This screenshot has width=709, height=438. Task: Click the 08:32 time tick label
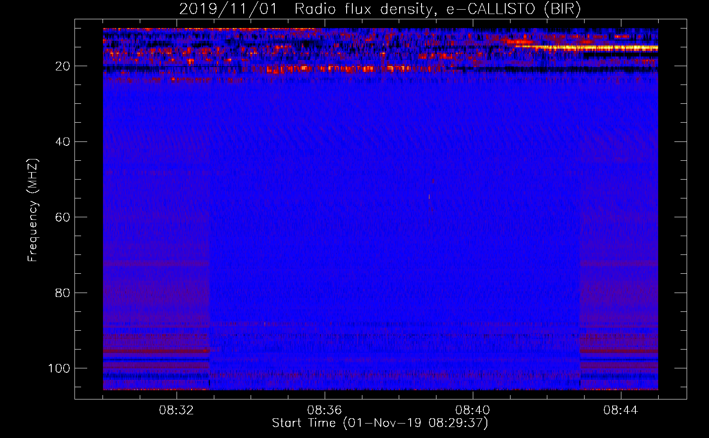[177, 410]
